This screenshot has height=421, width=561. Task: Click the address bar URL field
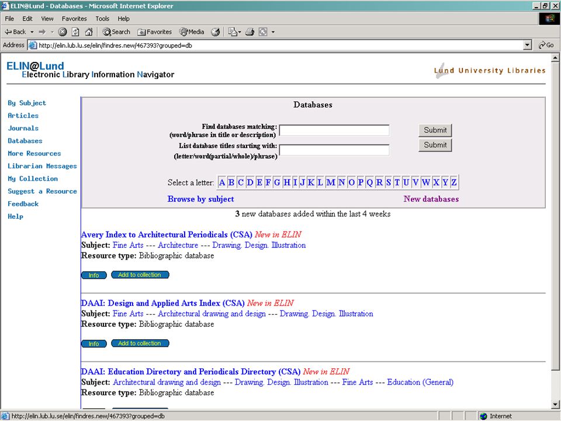(275, 45)
